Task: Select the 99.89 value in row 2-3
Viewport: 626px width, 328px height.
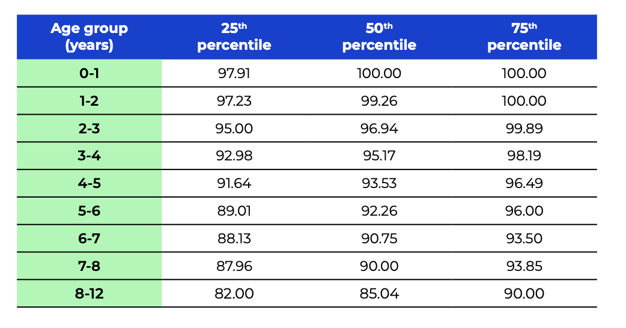Action: 524,129
